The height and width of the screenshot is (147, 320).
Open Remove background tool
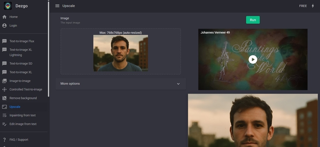point(24,98)
